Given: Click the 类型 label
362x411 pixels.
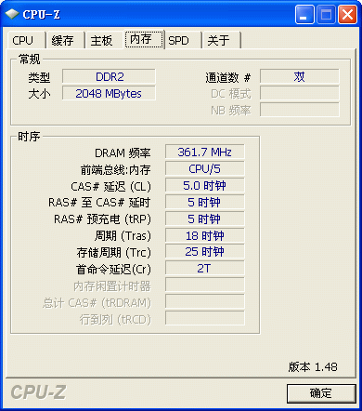Looking at the screenshot, I should (39, 77).
